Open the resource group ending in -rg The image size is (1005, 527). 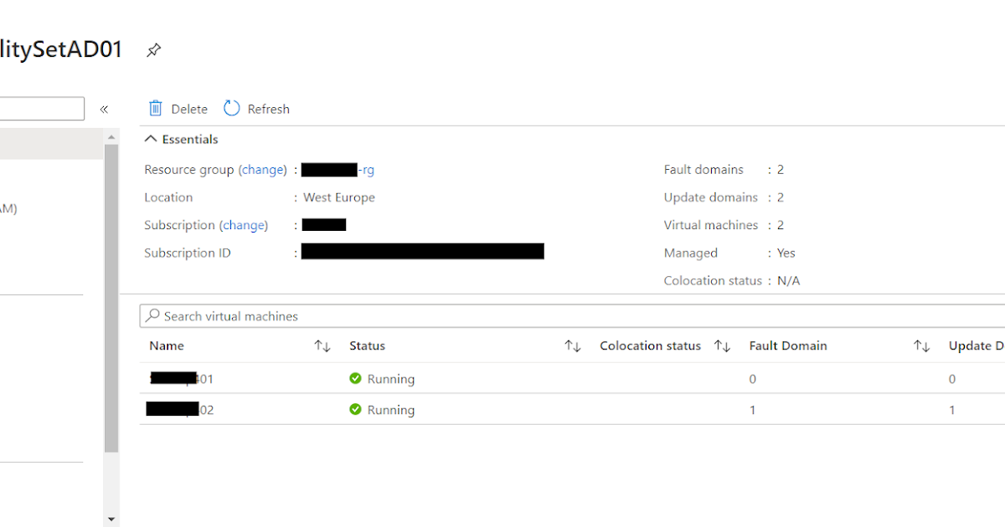coord(338,169)
